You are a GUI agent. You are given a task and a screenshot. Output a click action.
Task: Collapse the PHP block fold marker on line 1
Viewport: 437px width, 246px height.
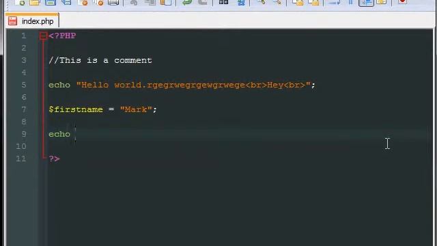[x=43, y=36]
